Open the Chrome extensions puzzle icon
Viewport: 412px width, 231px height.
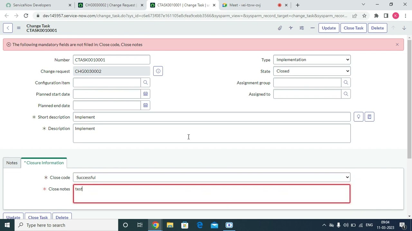coord(376,16)
